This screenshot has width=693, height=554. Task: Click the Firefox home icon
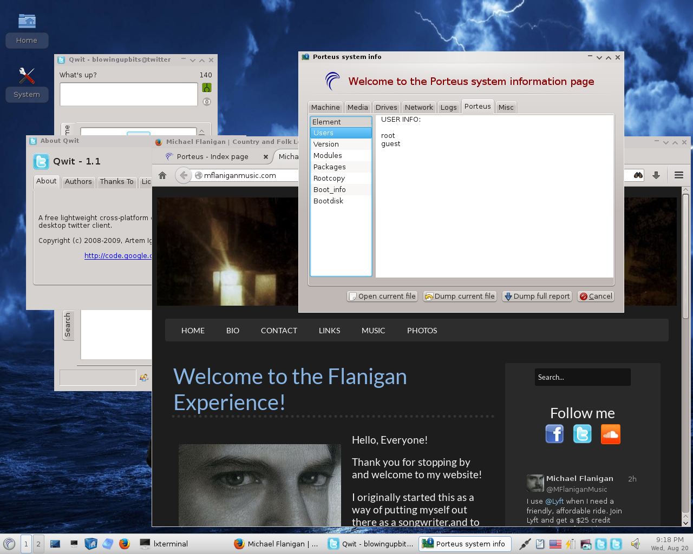click(x=162, y=175)
